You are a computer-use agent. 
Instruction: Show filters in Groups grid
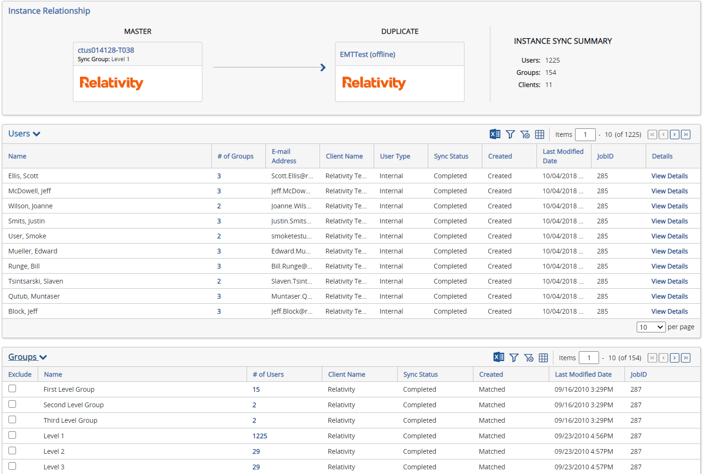point(514,358)
